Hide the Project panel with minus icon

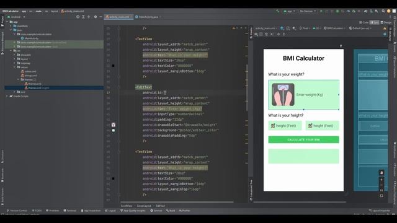(100, 17)
